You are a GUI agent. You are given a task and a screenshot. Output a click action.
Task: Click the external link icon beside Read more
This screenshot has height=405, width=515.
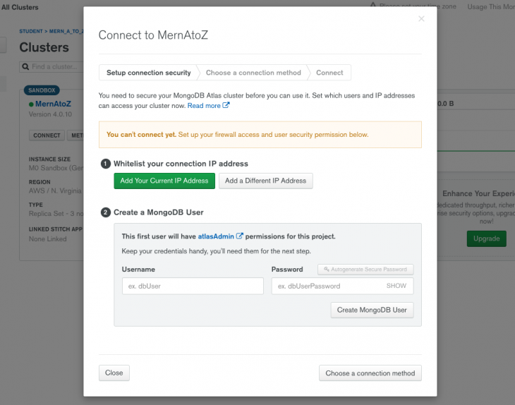(226, 106)
